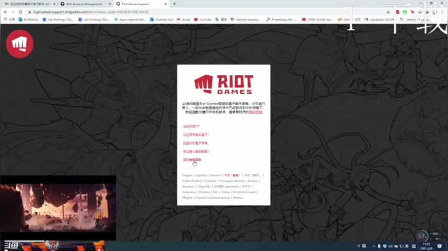Image resolution: width=448 pixels, height=251 pixels.
Task: Open the VIPER GUIDE bookmark
Action: click(317, 19)
